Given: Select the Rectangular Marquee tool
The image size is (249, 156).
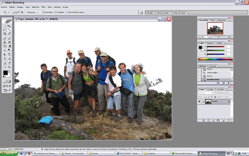Looking at the screenshot, I should [x=5, y=26].
